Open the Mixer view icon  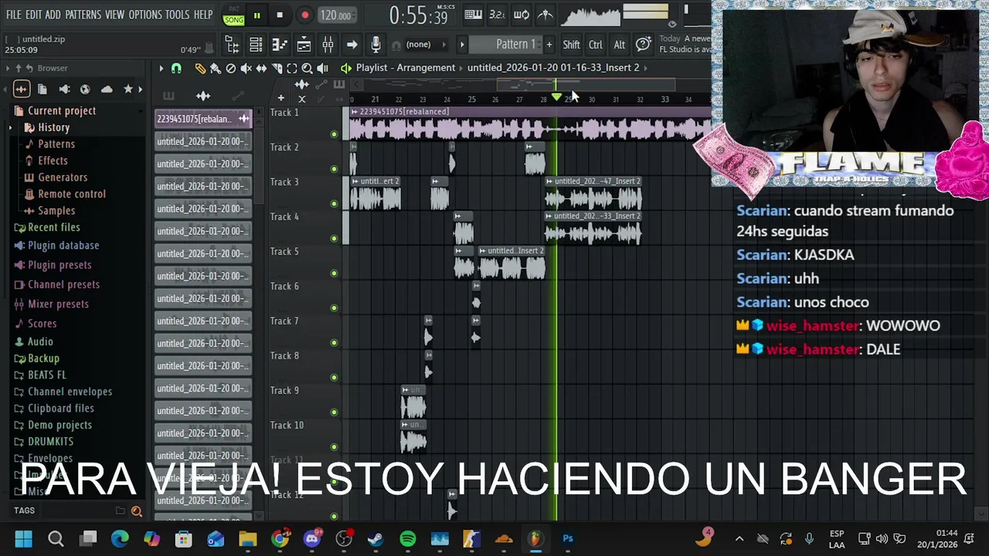point(328,45)
